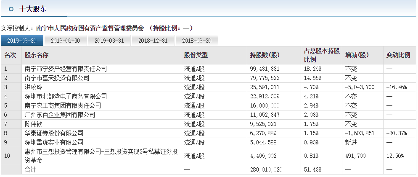The image size is (418, 177).
Task: Click the 持股数(股) column header
Action: click(x=265, y=55)
